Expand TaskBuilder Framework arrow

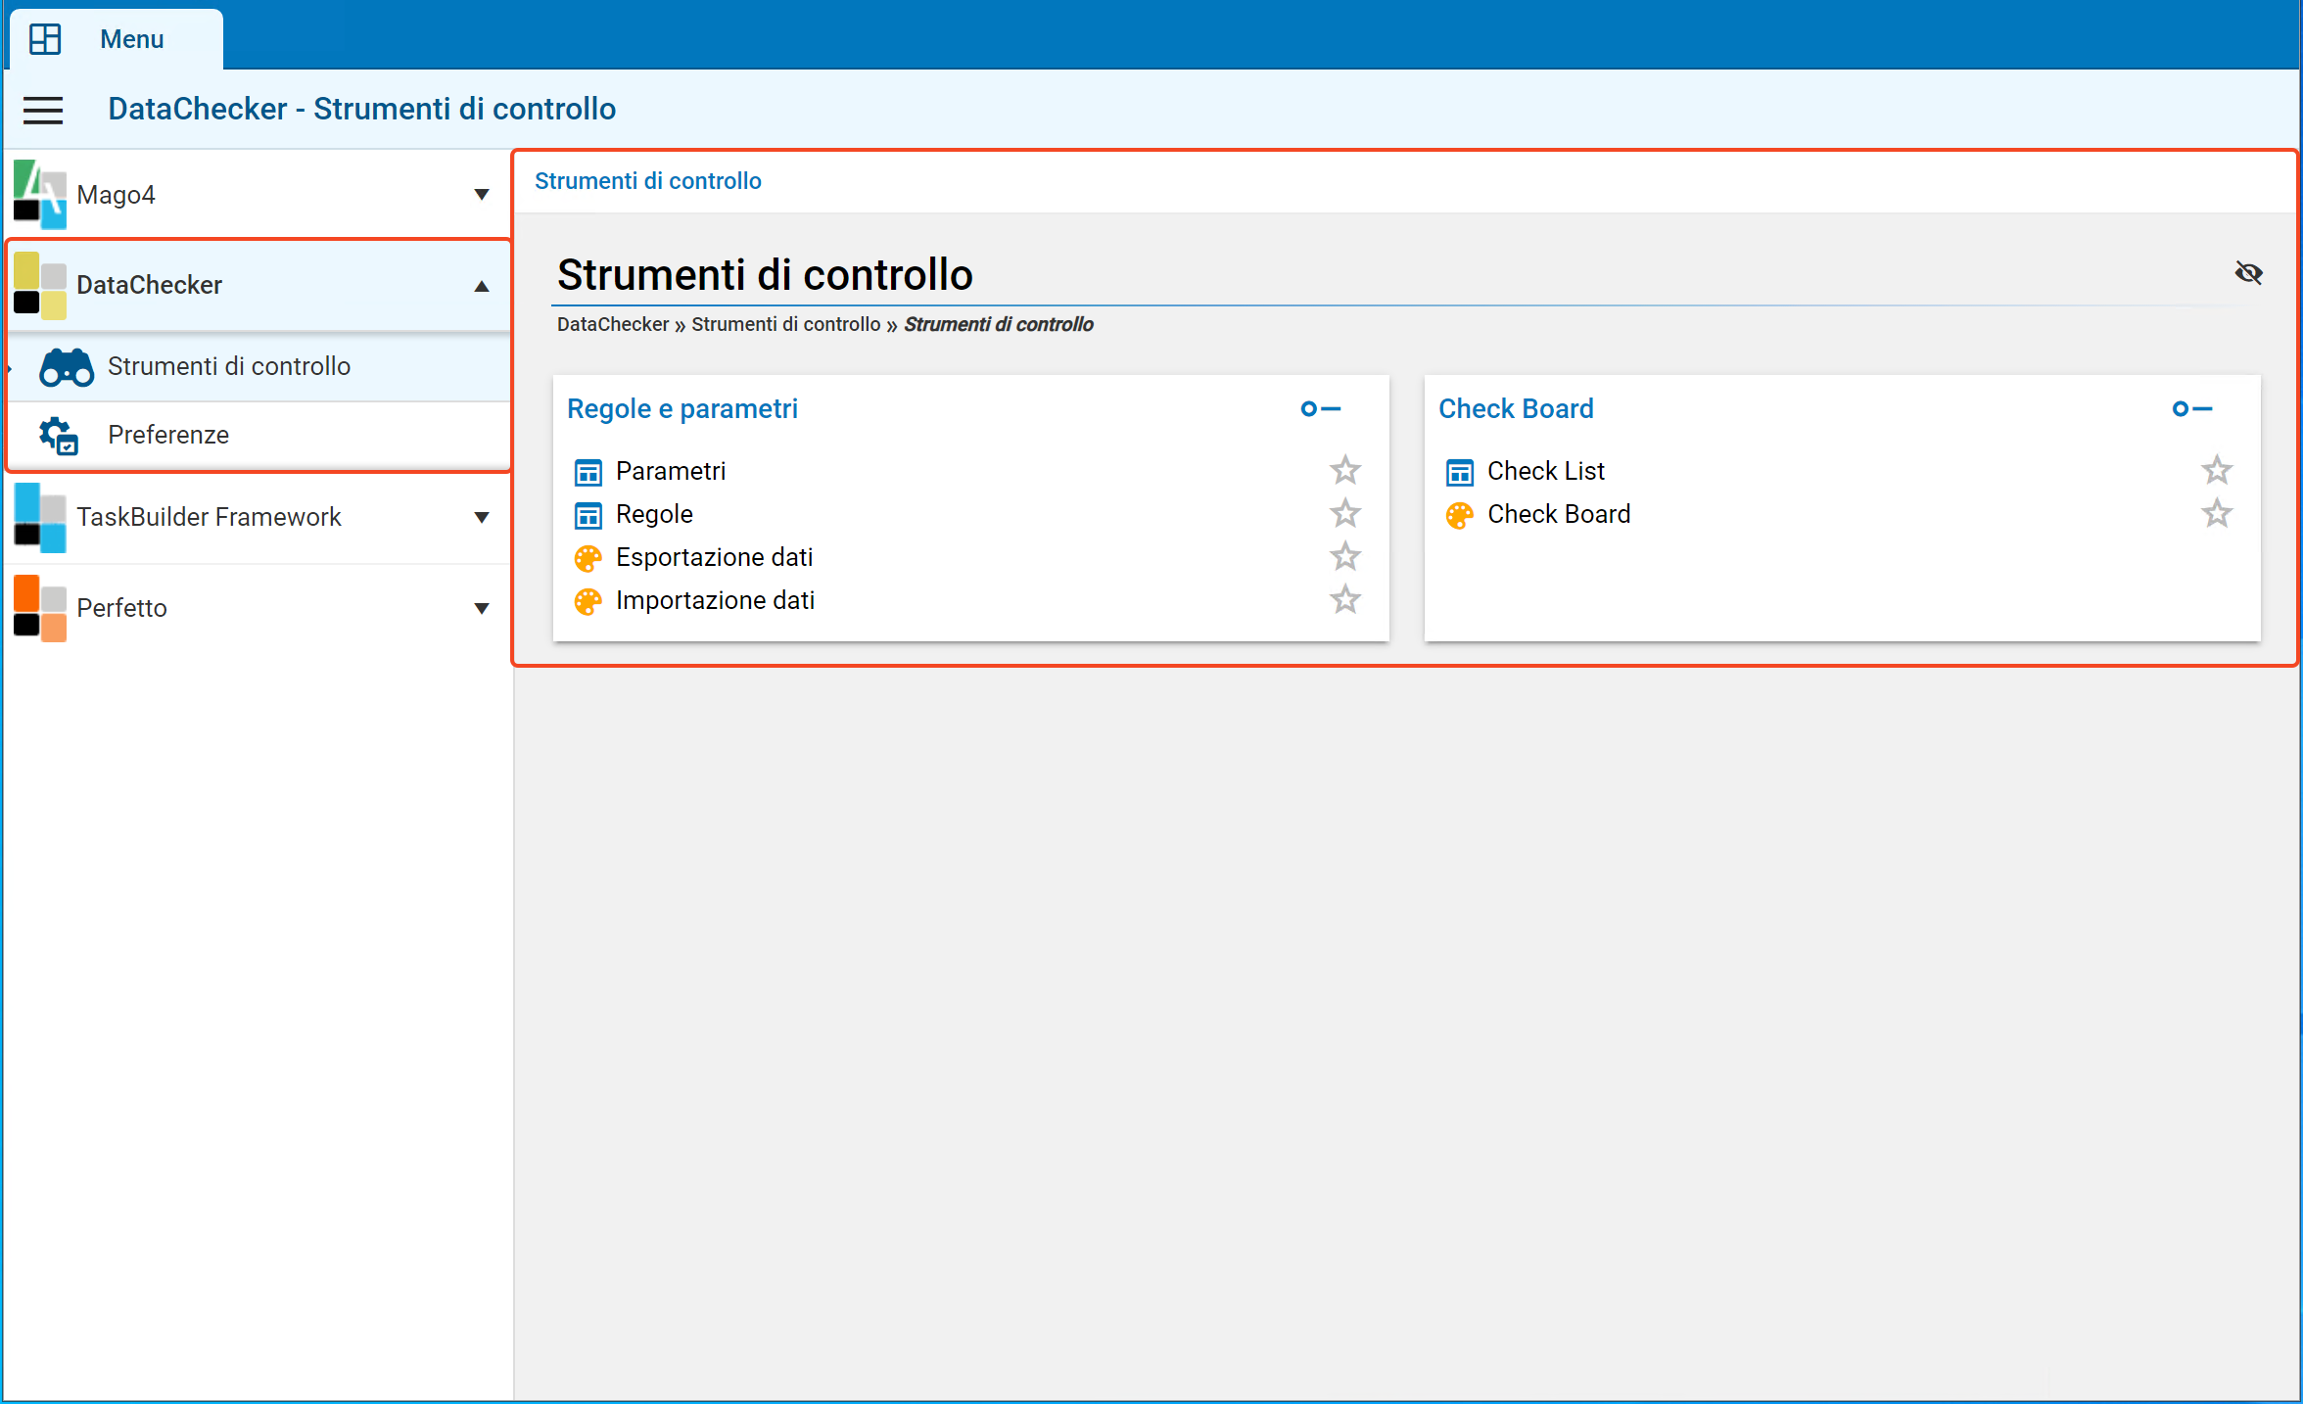pyautogui.click(x=481, y=517)
